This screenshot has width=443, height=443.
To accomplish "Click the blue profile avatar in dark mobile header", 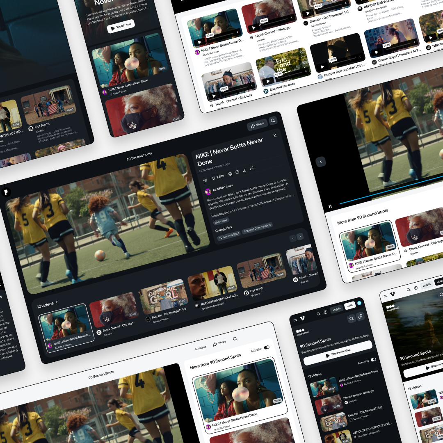I will coord(359,303).
